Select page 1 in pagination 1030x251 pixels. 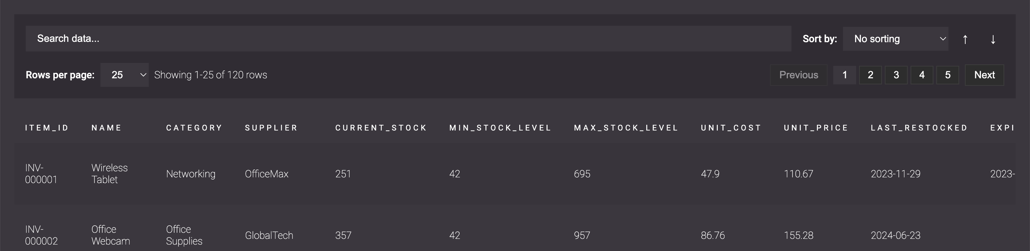pyautogui.click(x=844, y=75)
